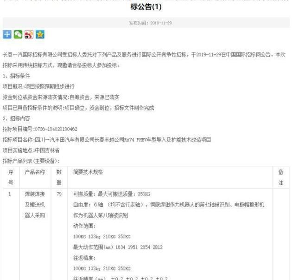292x280 pixels.
Task: Click the '序号' table column header
Action: (x=11, y=177)
